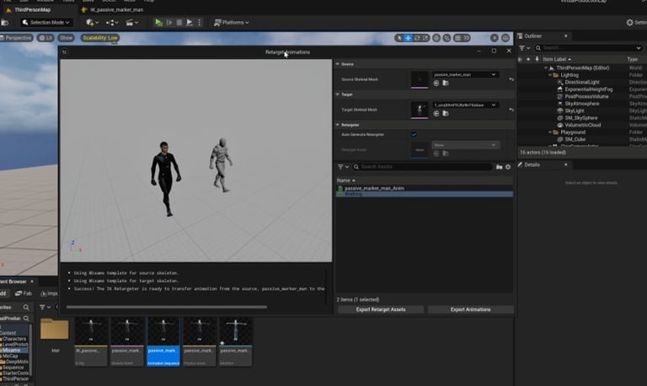Click the Outliner search field
The height and width of the screenshot is (386, 647).
589,48
